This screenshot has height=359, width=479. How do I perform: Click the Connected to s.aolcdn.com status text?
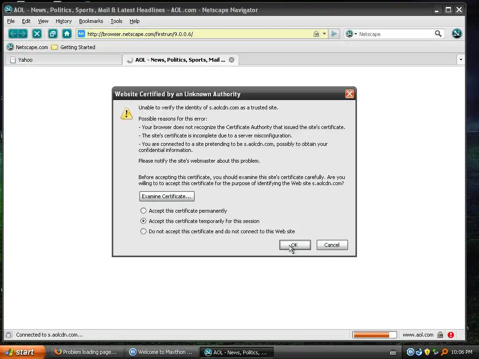tap(49, 335)
